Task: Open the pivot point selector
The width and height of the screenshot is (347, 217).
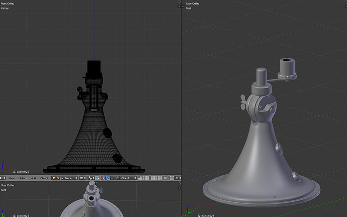Action: point(91,178)
